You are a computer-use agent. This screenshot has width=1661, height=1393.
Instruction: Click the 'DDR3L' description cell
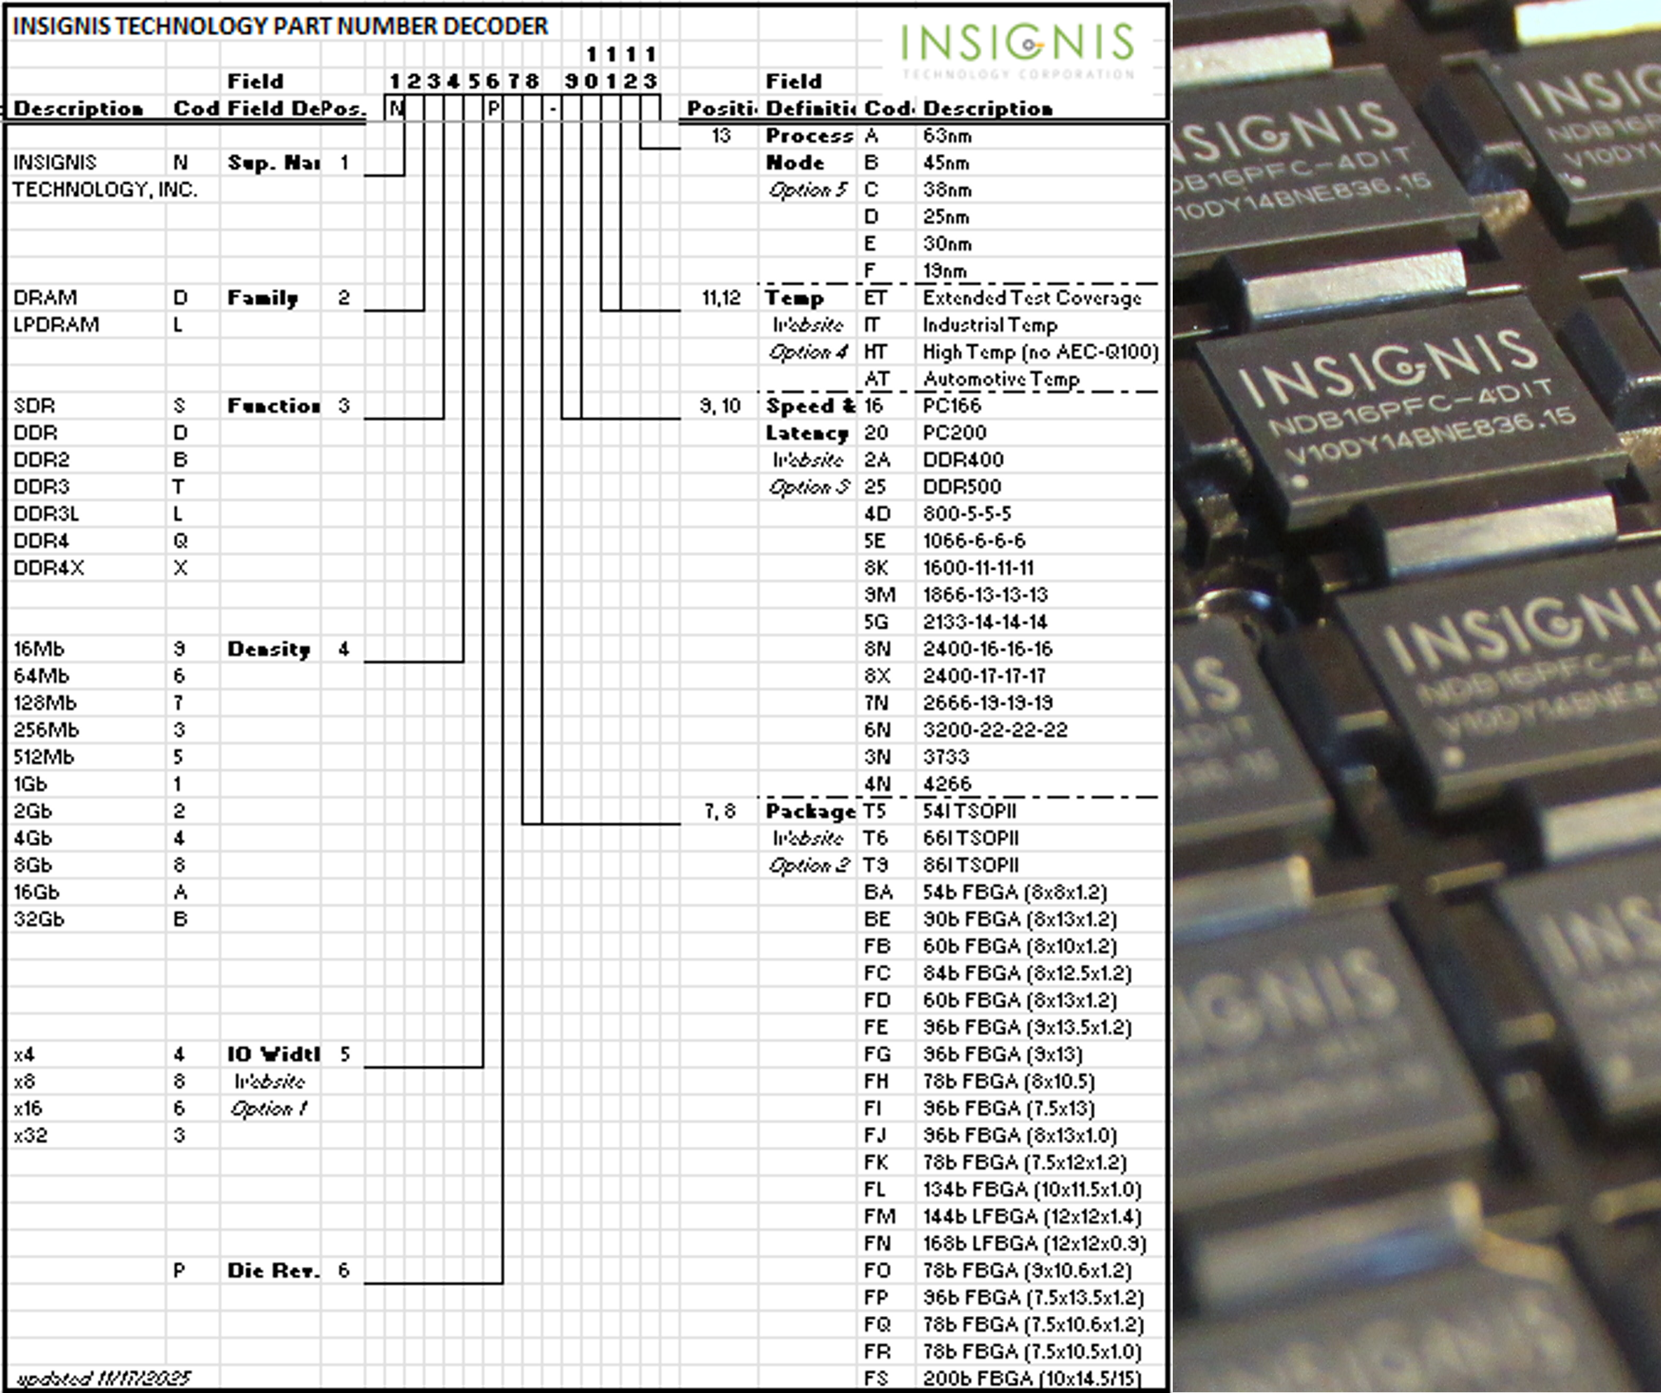click(46, 514)
